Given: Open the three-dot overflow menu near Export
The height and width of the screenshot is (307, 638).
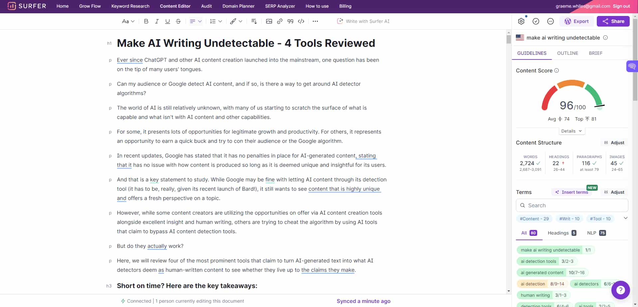Looking at the screenshot, I should (x=551, y=21).
